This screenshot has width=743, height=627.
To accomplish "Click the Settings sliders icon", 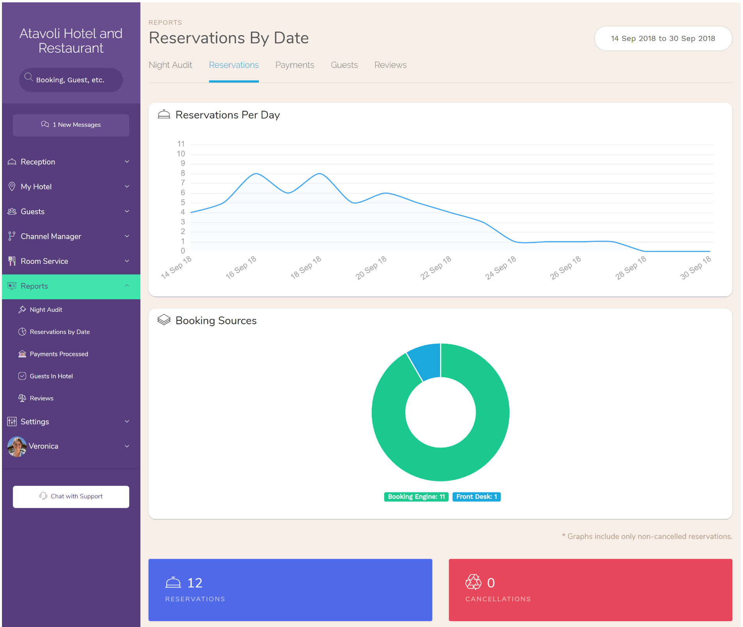I will [12, 421].
